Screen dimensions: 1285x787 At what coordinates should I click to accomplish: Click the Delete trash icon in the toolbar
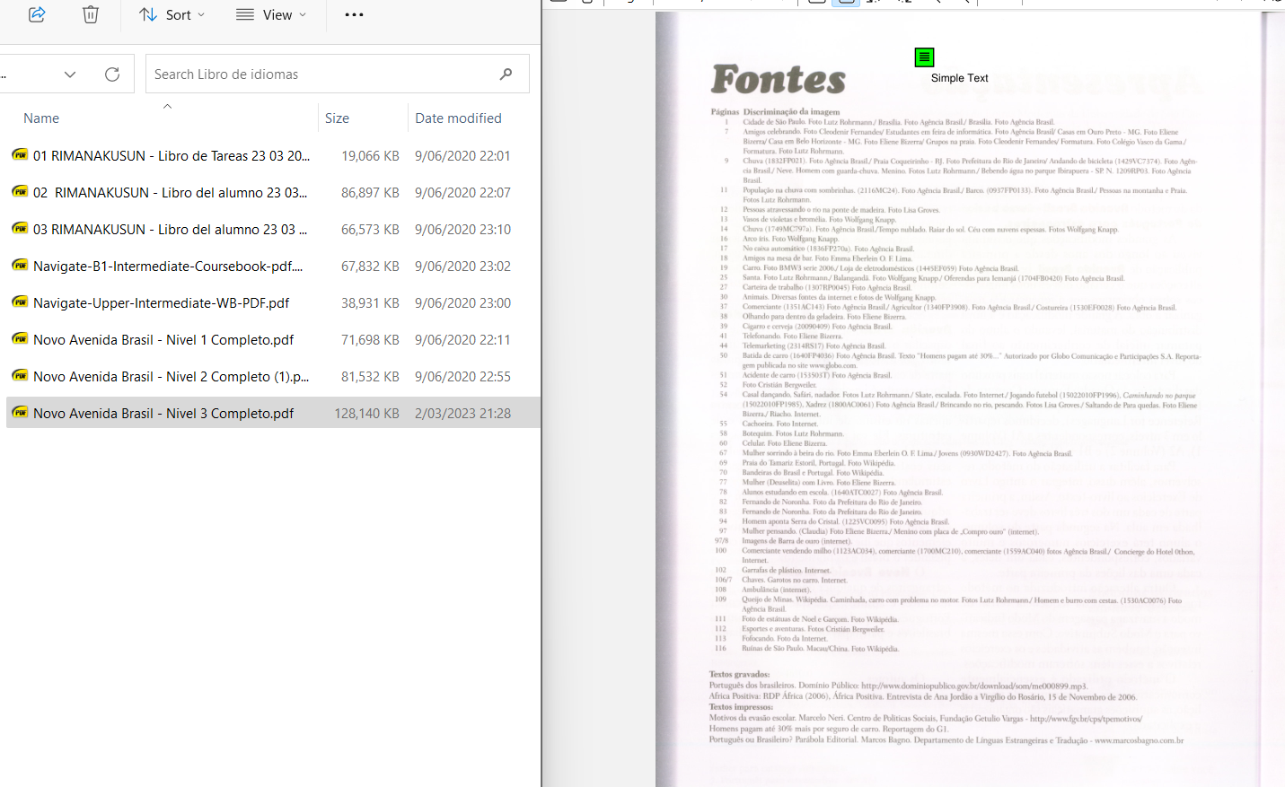[x=90, y=14]
